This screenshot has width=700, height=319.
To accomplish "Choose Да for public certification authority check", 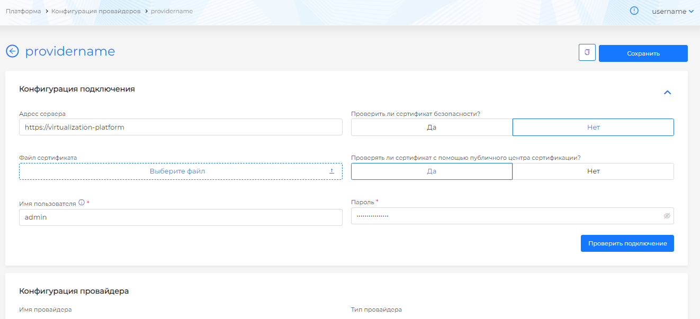I will click(432, 171).
